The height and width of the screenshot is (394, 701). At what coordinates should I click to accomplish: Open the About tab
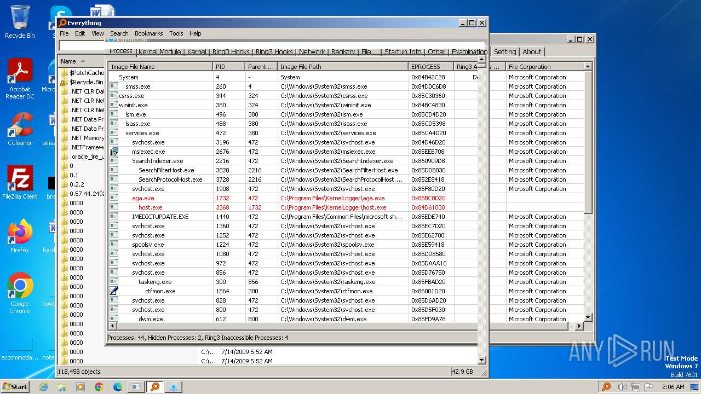coord(532,51)
